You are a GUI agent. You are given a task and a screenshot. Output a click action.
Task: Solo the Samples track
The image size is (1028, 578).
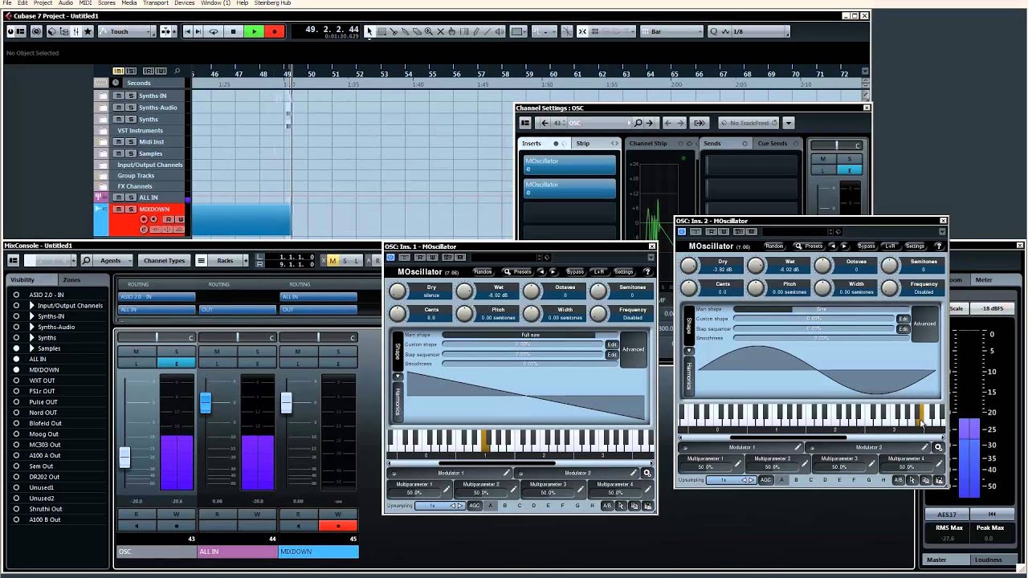[x=131, y=153]
